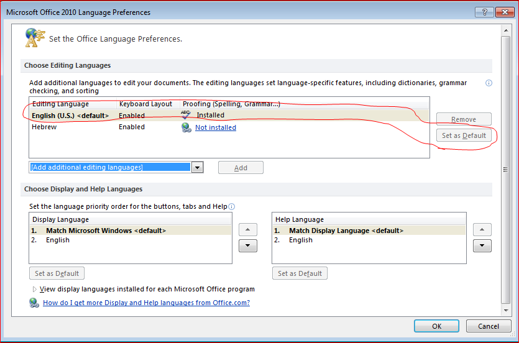
Task: Confirm with the OK button
Action: coord(436,326)
